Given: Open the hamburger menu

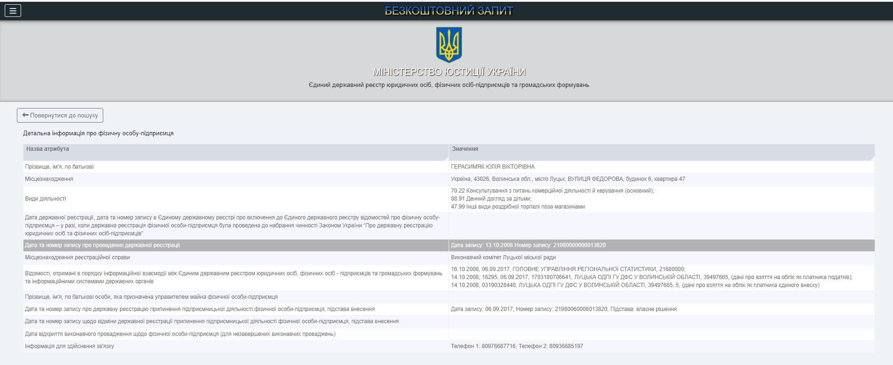Looking at the screenshot, I should [13, 11].
